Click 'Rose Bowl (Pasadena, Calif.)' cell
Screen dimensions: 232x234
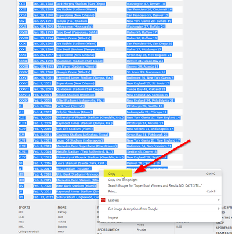pos(77,32)
